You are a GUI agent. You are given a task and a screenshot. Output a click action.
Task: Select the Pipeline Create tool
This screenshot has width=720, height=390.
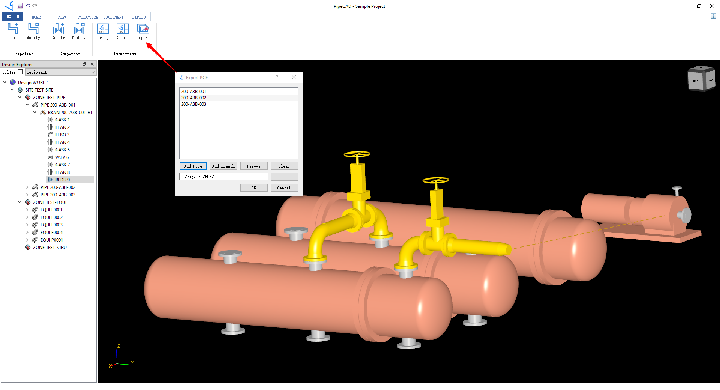pos(12,32)
